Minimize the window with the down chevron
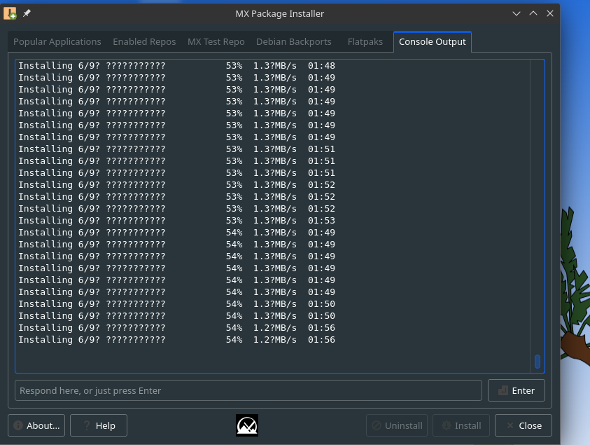 click(x=517, y=13)
